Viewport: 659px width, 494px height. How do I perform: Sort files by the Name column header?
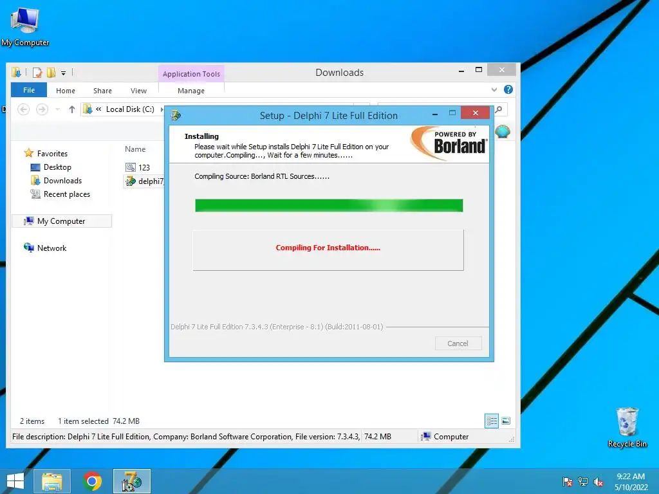pos(135,149)
